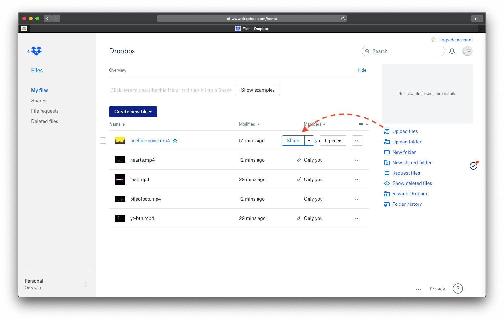Open the Open dropdown for beeline-cover.mp4
This screenshot has height=321, width=504.
333,141
